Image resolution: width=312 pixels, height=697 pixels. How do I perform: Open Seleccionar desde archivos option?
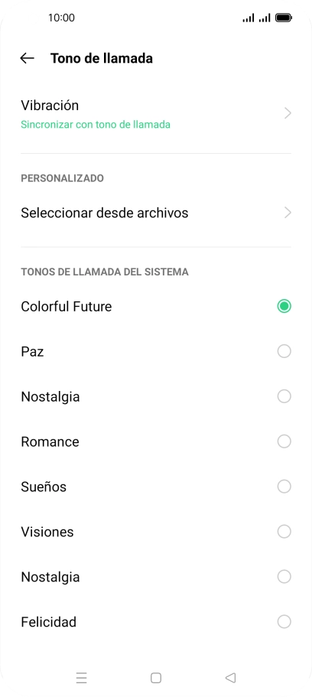pyautogui.click(x=156, y=213)
